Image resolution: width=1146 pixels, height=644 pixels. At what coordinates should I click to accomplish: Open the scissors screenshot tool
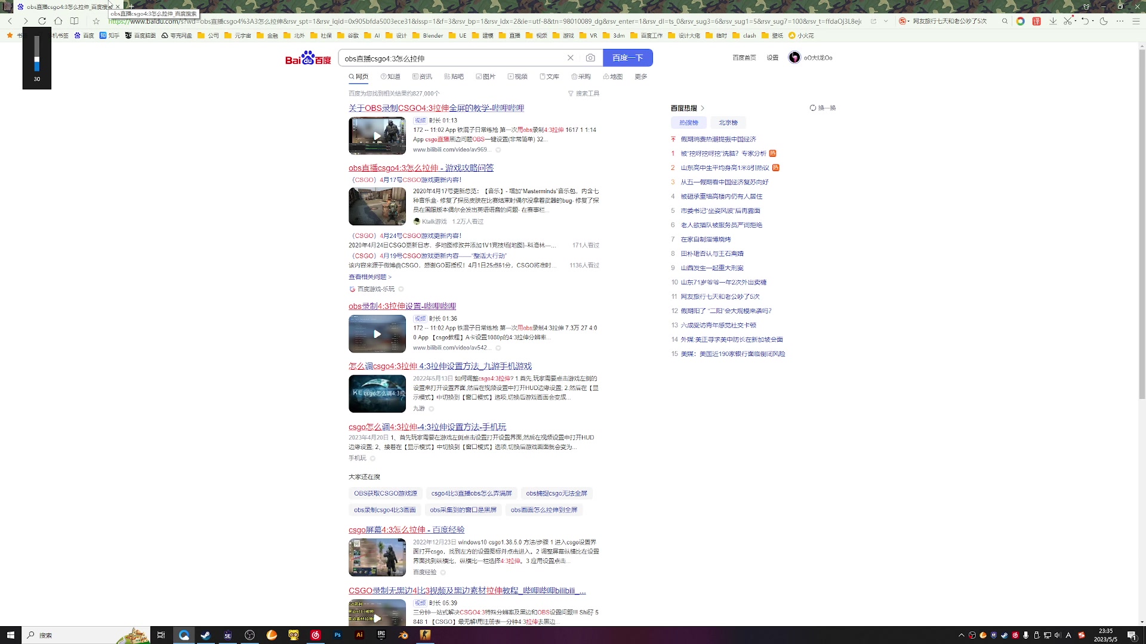1068,21
